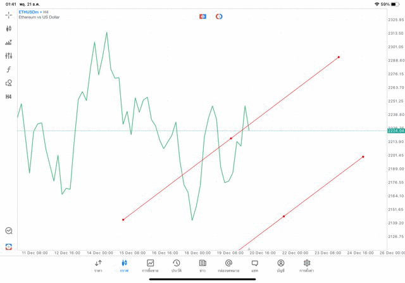Go to the ข่าว (News) tab

202,265
